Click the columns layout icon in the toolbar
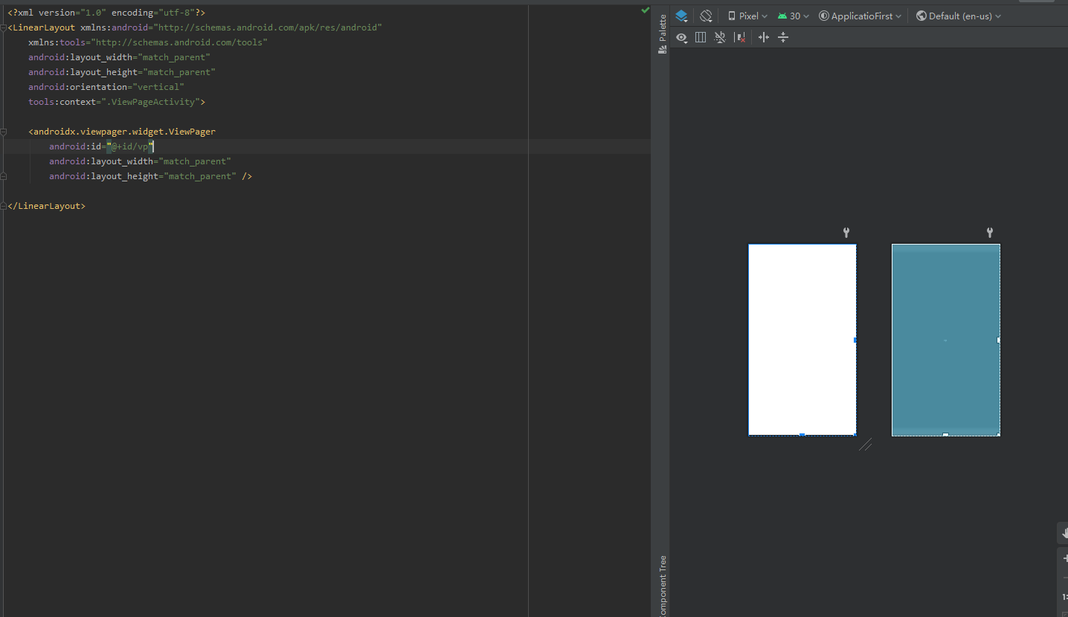 701,37
